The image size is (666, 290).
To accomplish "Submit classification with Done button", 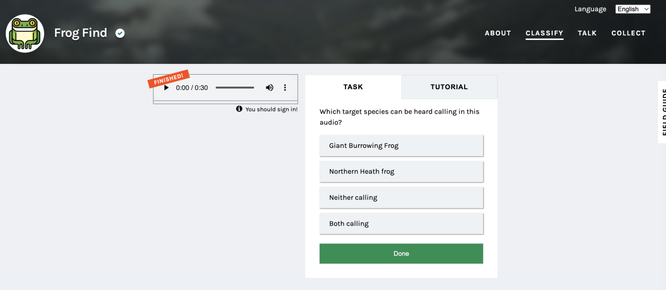I will tap(401, 254).
